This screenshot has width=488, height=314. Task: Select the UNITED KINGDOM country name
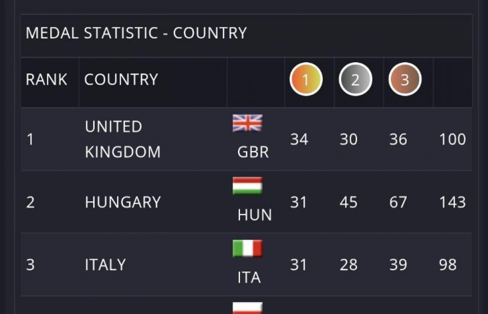click(x=122, y=139)
